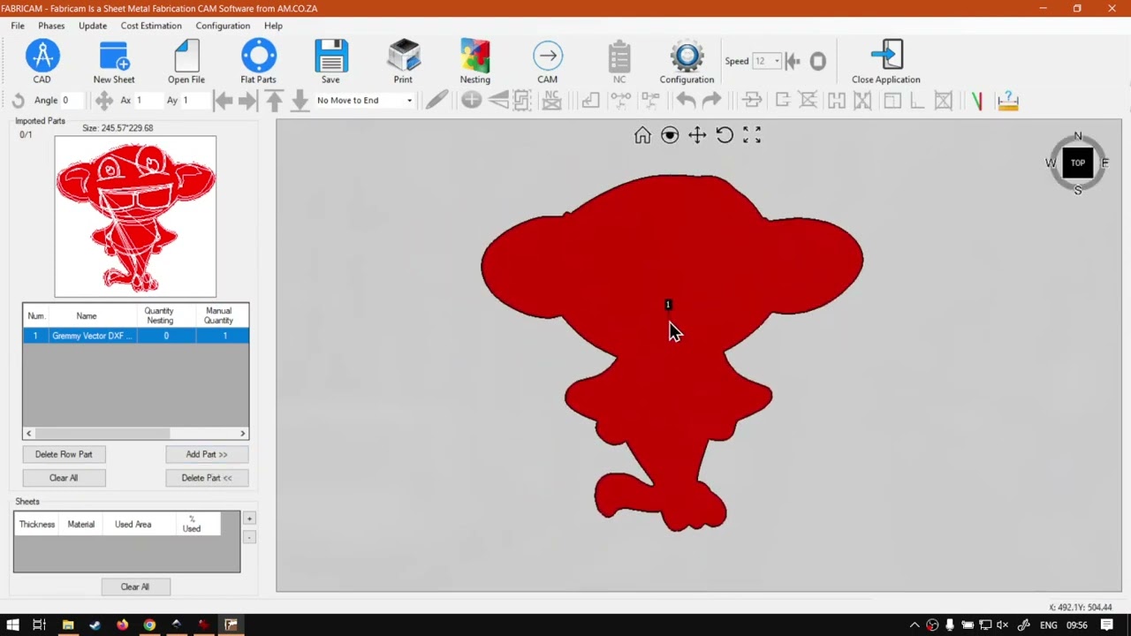This screenshot has height=636, width=1131.
Task: Move part to left end
Action: click(223, 101)
